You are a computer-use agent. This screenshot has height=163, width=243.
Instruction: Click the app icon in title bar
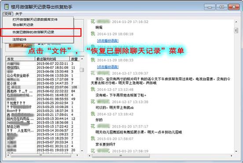6,7
